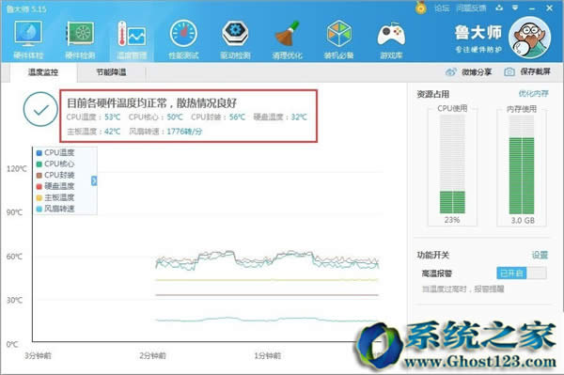Open 设置 link in 功能开关 section
Screen dimensions: 564x375
click(x=540, y=255)
